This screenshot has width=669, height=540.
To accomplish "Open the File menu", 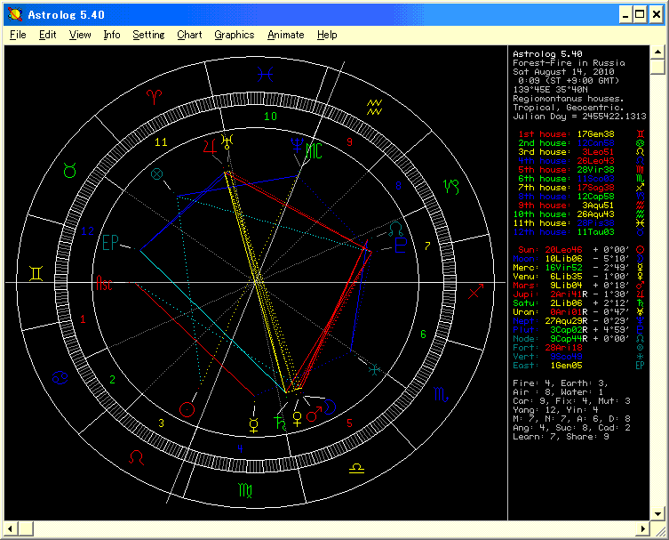I will pyautogui.click(x=18, y=35).
